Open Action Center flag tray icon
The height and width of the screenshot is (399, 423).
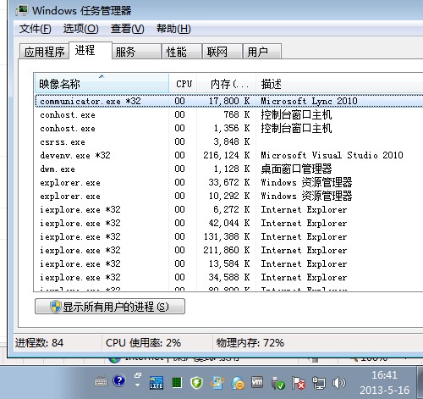[x=299, y=383]
